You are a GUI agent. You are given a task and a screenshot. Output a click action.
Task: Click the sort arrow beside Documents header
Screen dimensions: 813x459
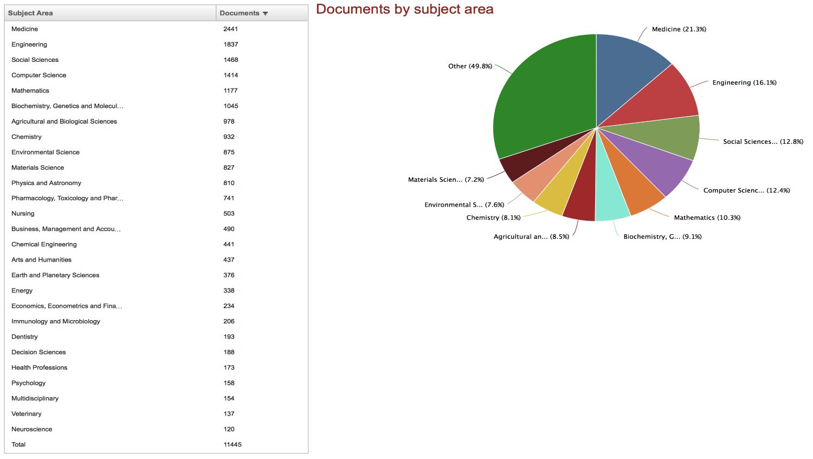[x=265, y=14]
